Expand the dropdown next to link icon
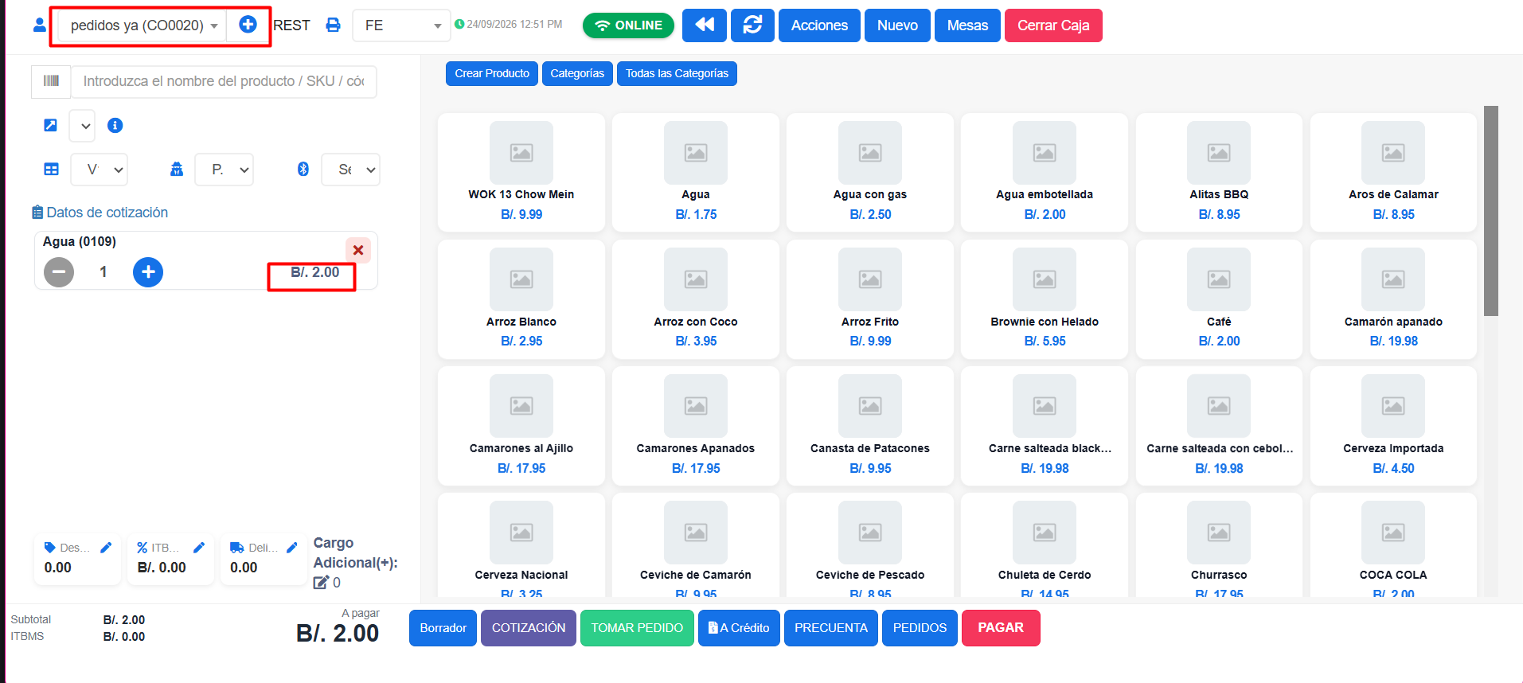This screenshot has width=1523, height=683. pyautogui.click(x=83, y=125)
